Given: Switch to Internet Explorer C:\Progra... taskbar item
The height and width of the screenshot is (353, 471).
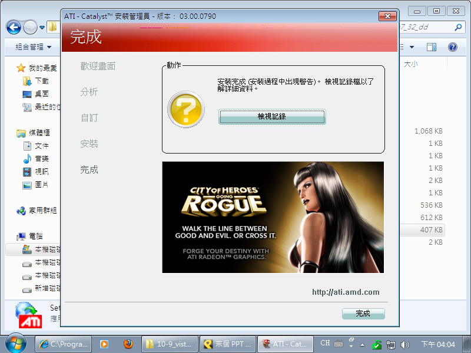Looking at the screenshot, I should (64, 344).
